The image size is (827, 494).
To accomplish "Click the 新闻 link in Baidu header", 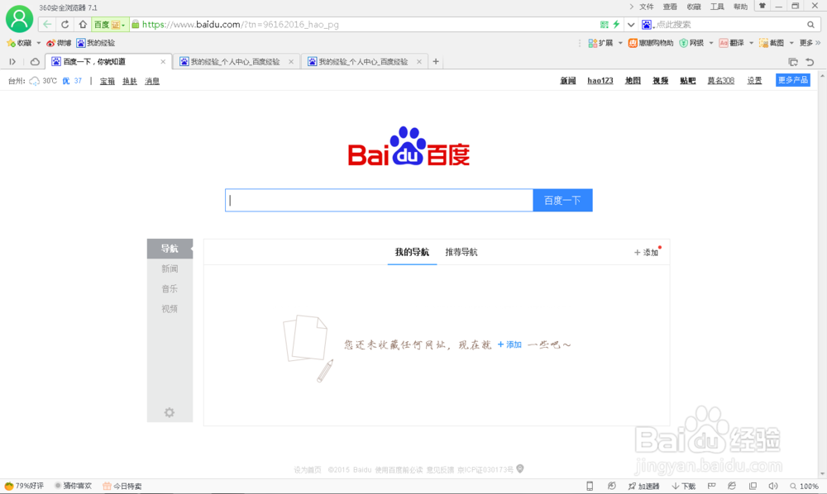I will click(568, 81).
